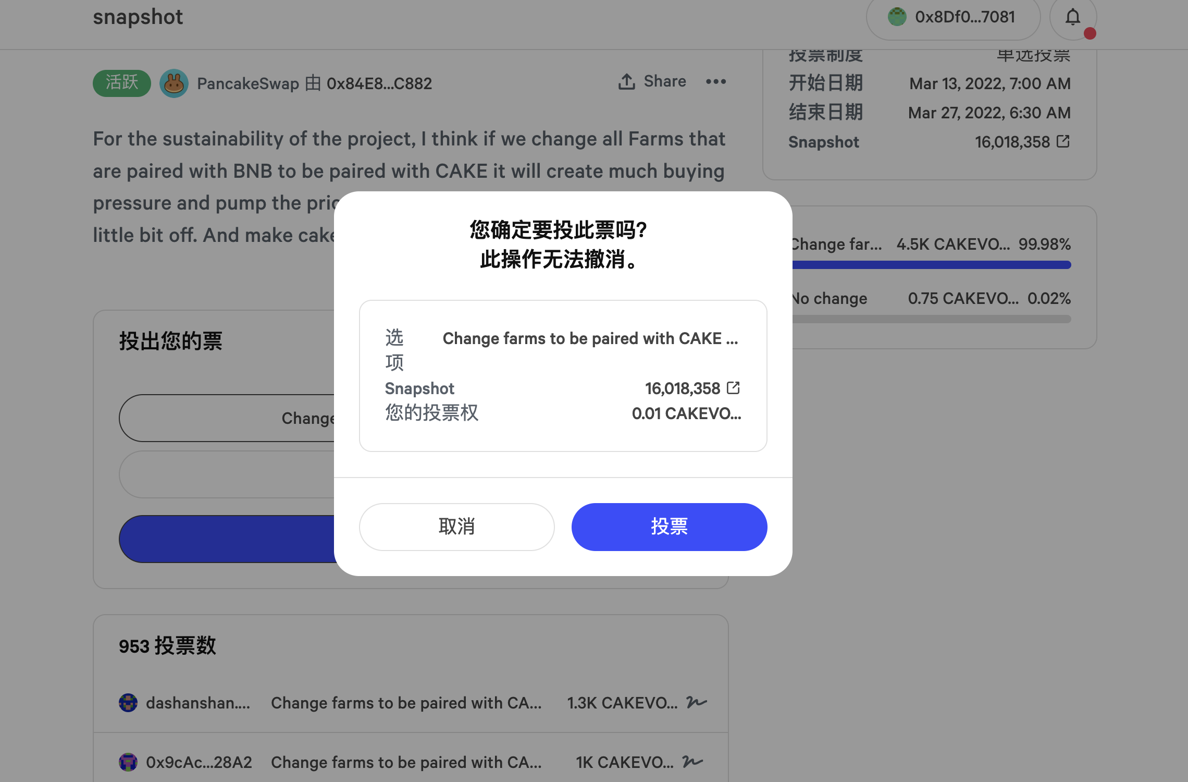The image size is (1188, 782).
Task: Click the snapshot logo home link
Action: [x=138, y=17]
